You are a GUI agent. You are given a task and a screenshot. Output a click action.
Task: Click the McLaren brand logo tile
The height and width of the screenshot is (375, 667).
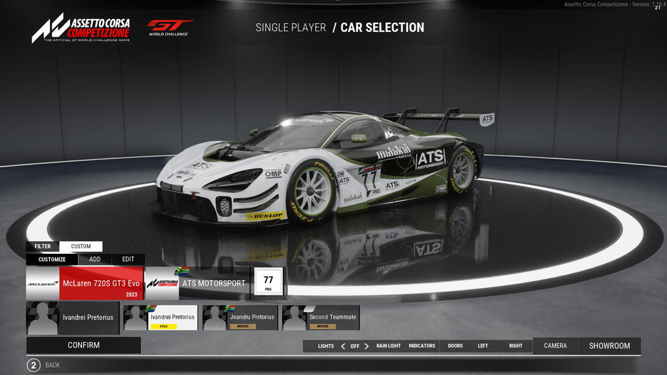tap(43, 284)
